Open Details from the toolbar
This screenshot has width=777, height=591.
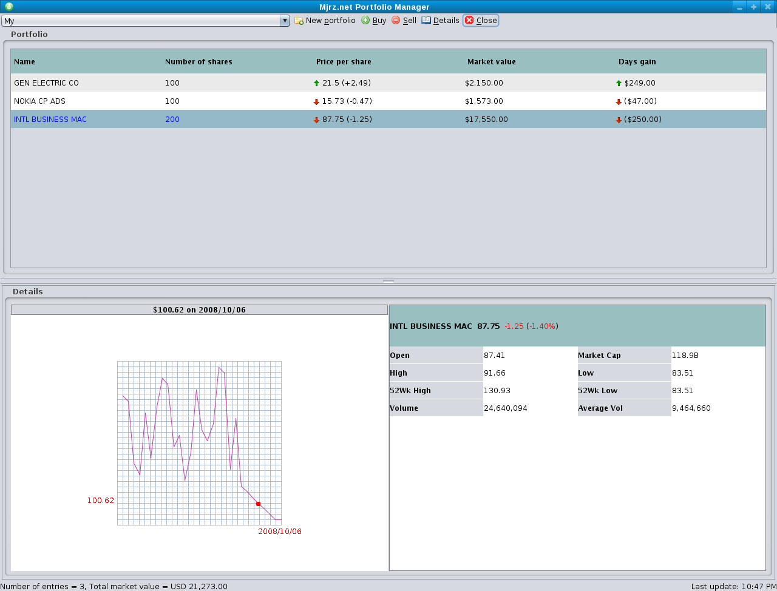click(441, 21)
